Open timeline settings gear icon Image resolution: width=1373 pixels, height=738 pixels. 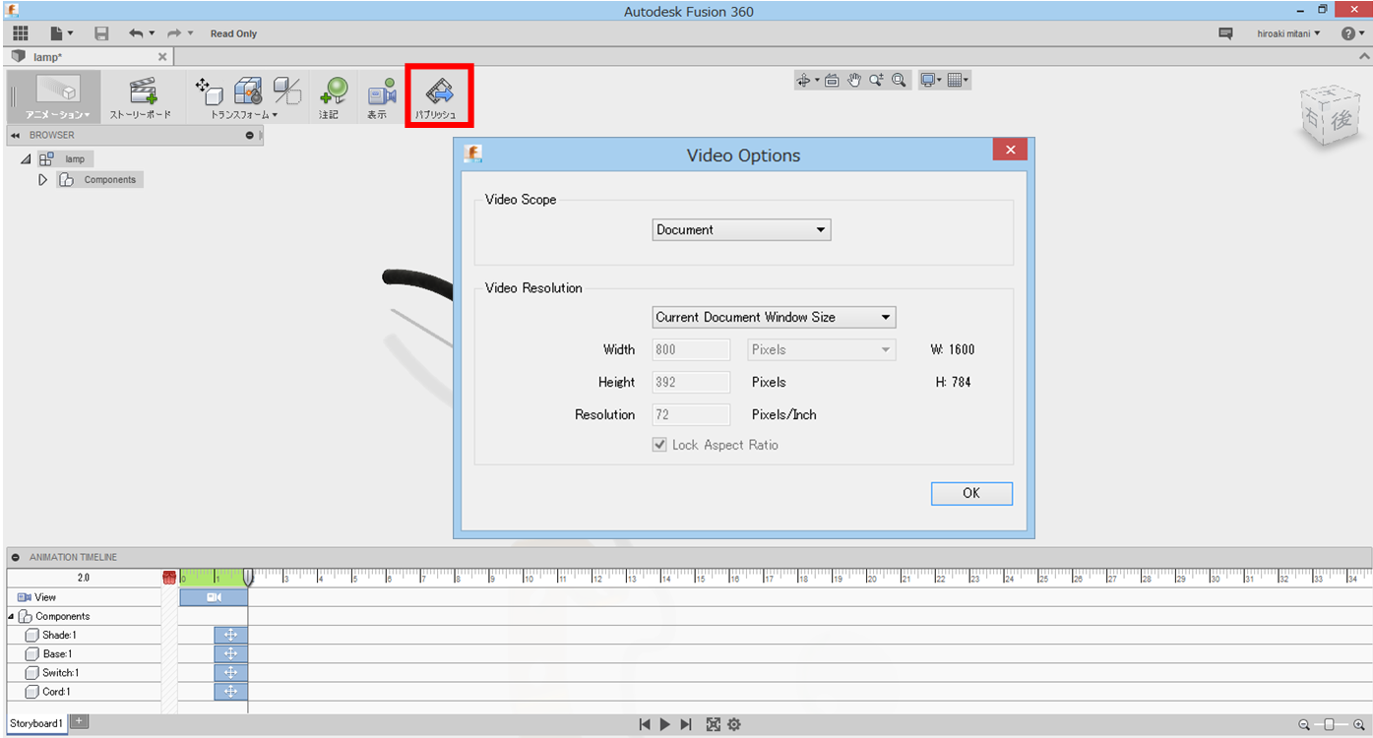733,724
